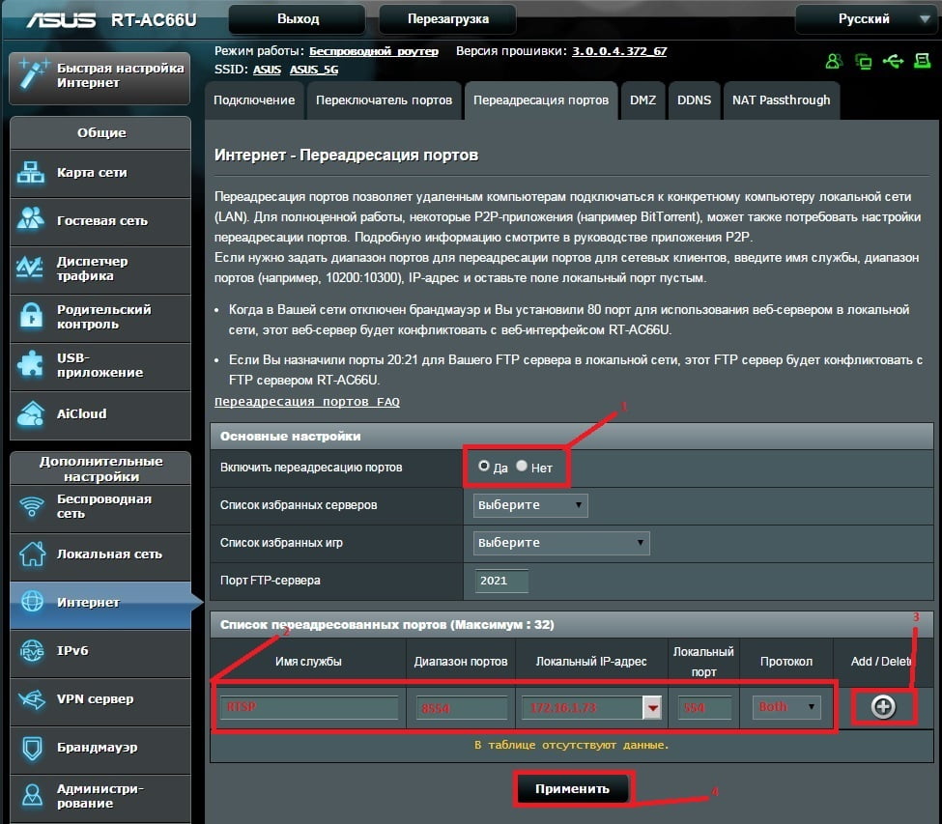Open the Русский language dropdown
The image size is (942, 824).
pyautogui.click(x=867, y=19)
